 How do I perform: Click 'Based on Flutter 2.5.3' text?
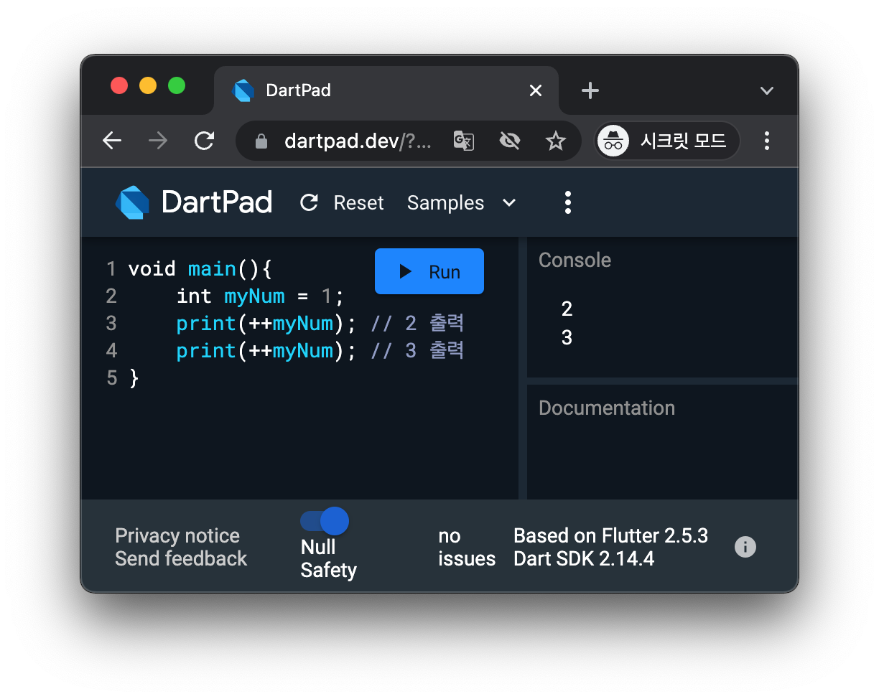click(x=611, y=536)
